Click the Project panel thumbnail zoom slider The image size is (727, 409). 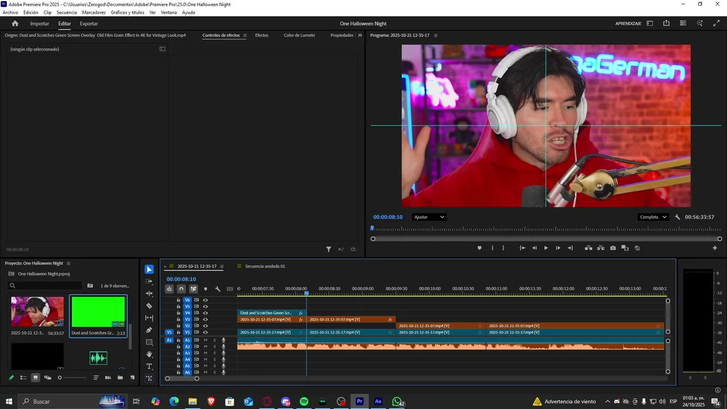click(73, 377)
